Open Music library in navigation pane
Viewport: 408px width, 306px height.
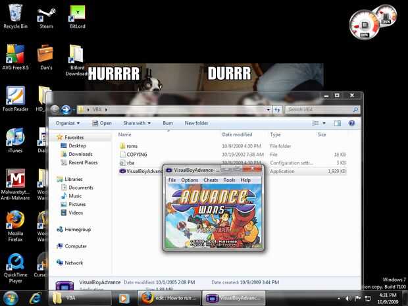click(x=75, y=196)
